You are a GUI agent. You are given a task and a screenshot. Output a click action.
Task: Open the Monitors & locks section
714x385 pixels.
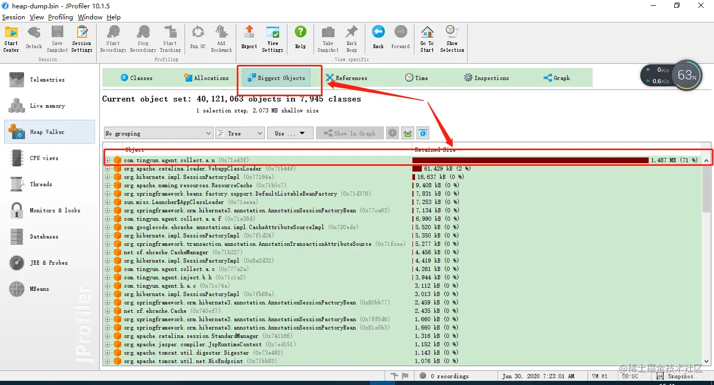[50, 210]
